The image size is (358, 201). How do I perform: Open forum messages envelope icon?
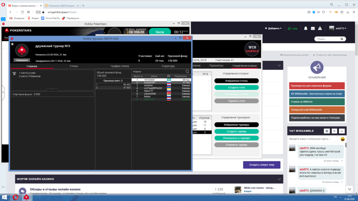[313, 28]
